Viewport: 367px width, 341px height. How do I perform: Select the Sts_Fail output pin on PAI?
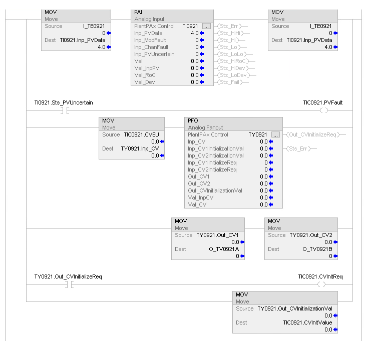(x=231, y=82)
